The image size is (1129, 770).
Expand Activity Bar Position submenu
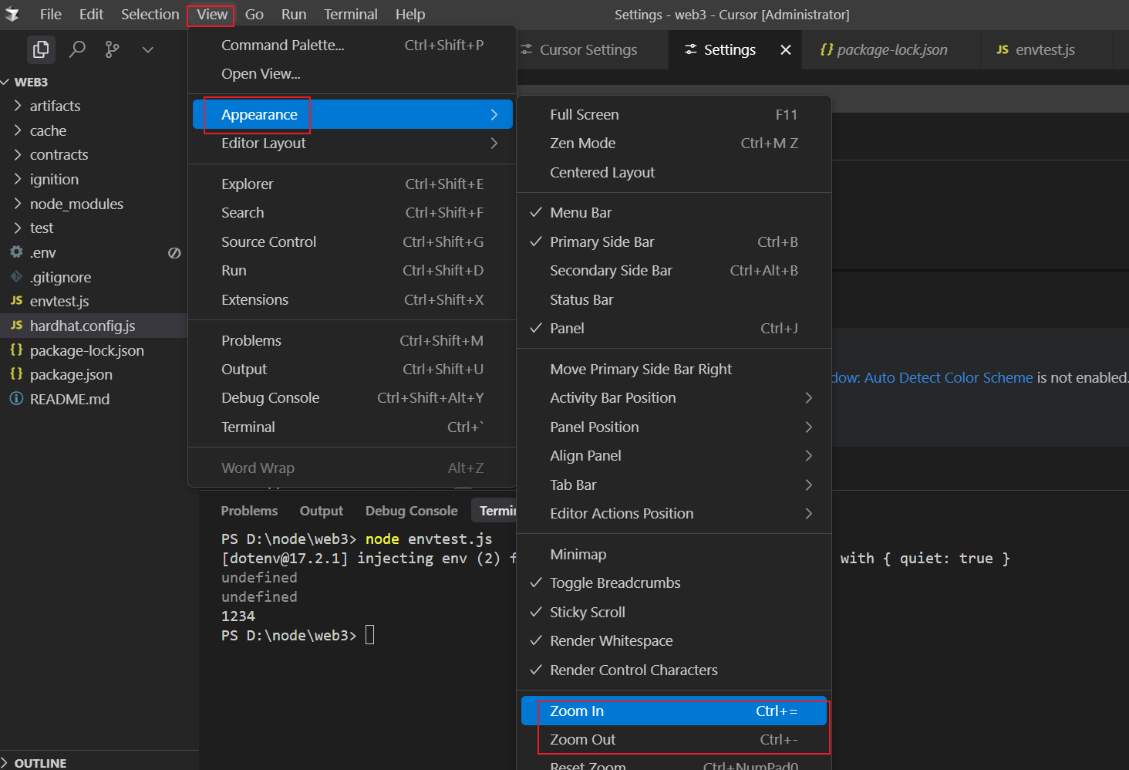[x=674, y=397]
